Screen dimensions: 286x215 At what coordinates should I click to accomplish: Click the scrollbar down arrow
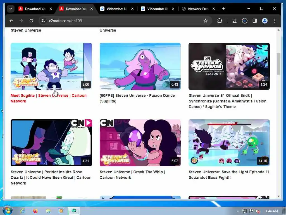click(x=278, y=196)
